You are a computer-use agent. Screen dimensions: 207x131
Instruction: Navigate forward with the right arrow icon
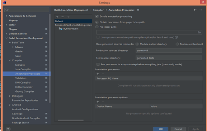(201, 10)
